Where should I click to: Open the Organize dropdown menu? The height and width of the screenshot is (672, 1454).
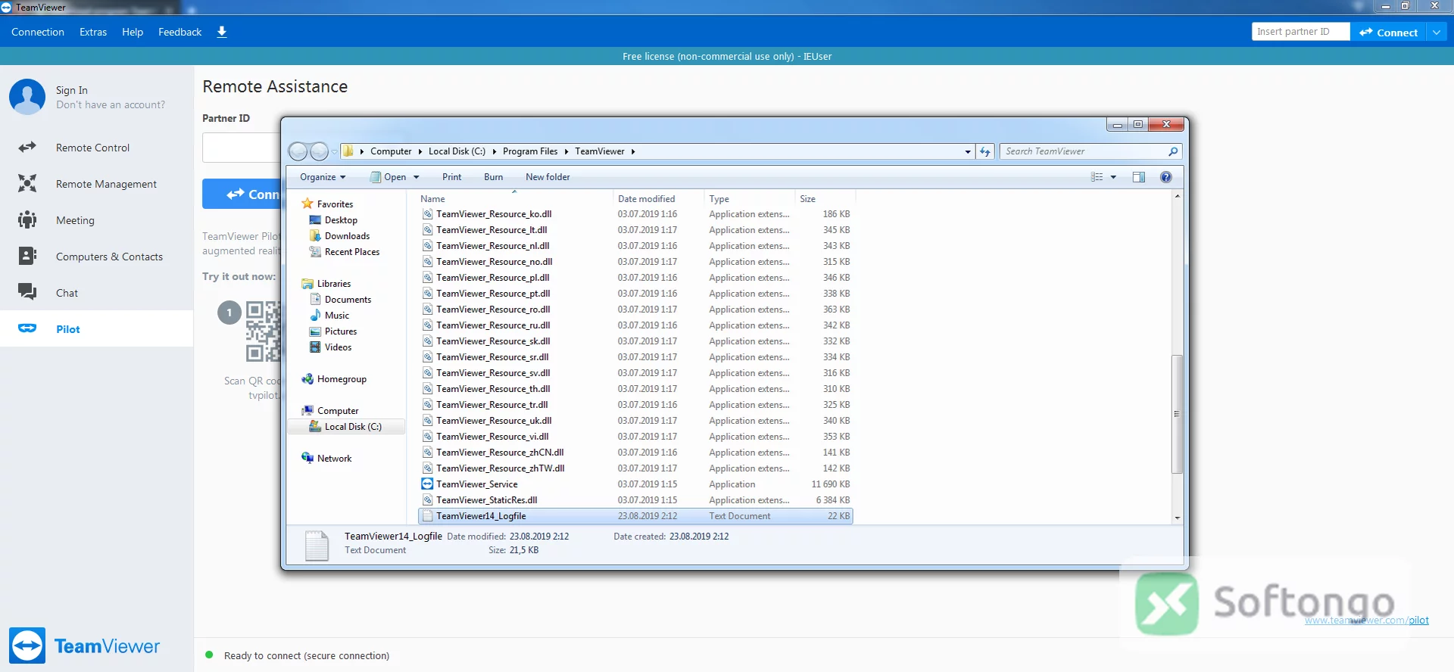(x=323, y=177)
